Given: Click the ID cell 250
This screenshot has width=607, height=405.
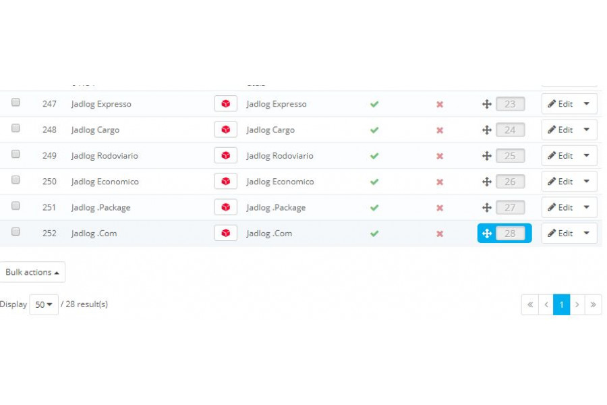Looking at the screenshot, I should pyautogui.click(x=49, y=182).
